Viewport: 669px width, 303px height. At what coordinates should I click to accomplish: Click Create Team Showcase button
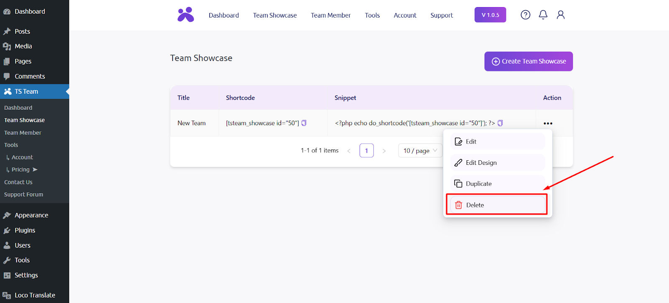(529, 61)
